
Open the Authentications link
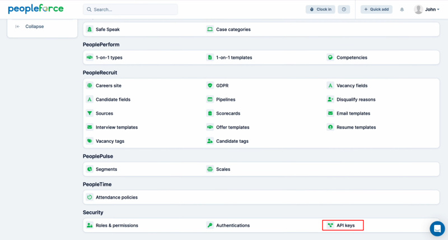[233, 225]
